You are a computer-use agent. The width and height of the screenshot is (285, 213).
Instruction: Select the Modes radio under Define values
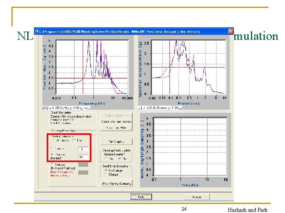58,140
